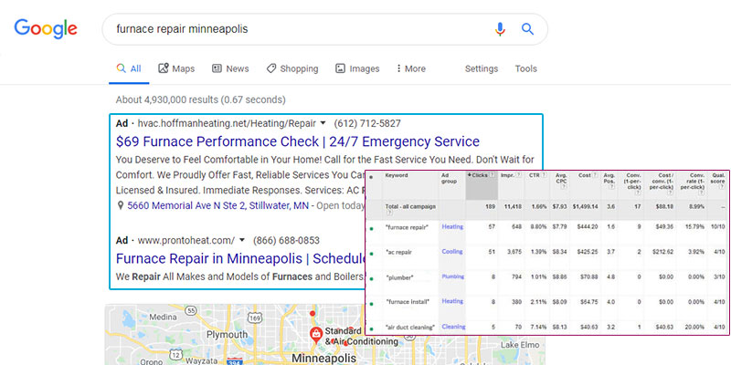Click the 10/10 quality score cell
Image resolution: width=731 pixels, height=365 pixels.
(718, 227)
